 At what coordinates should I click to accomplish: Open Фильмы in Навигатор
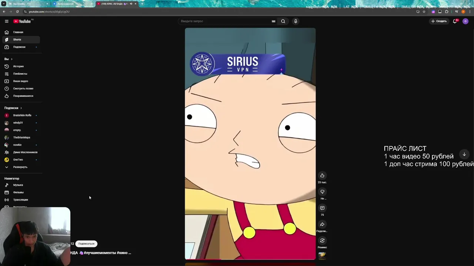(21, 192)
